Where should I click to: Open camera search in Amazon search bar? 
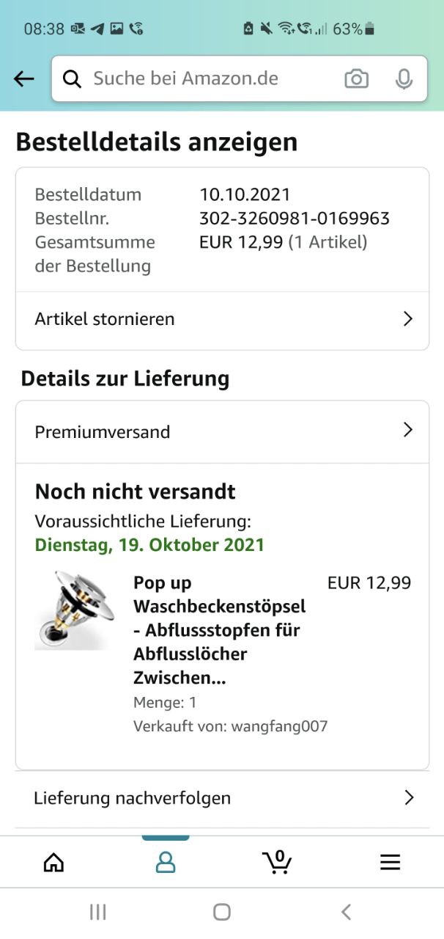(x=357, y=79)
